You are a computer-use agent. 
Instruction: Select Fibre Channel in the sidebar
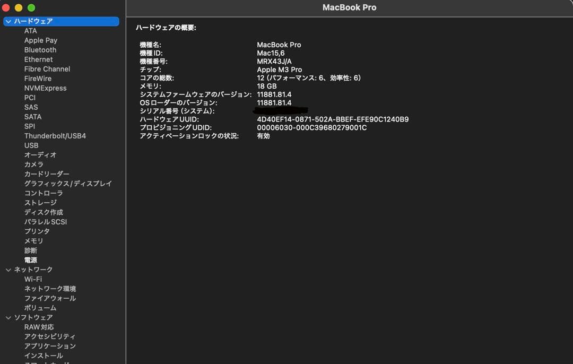(47, 69)
